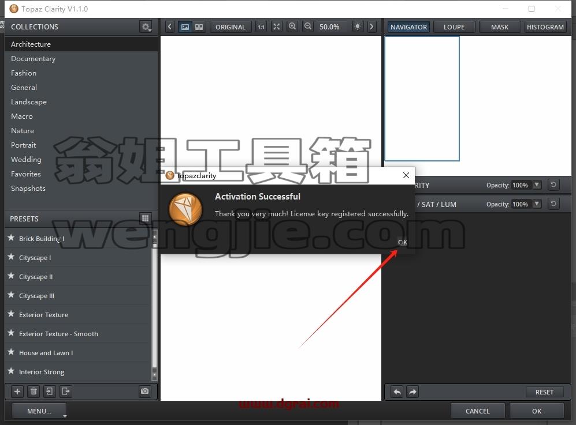
Task: Export preset icon
Action: pyautogui.click(x=65, y=391)
